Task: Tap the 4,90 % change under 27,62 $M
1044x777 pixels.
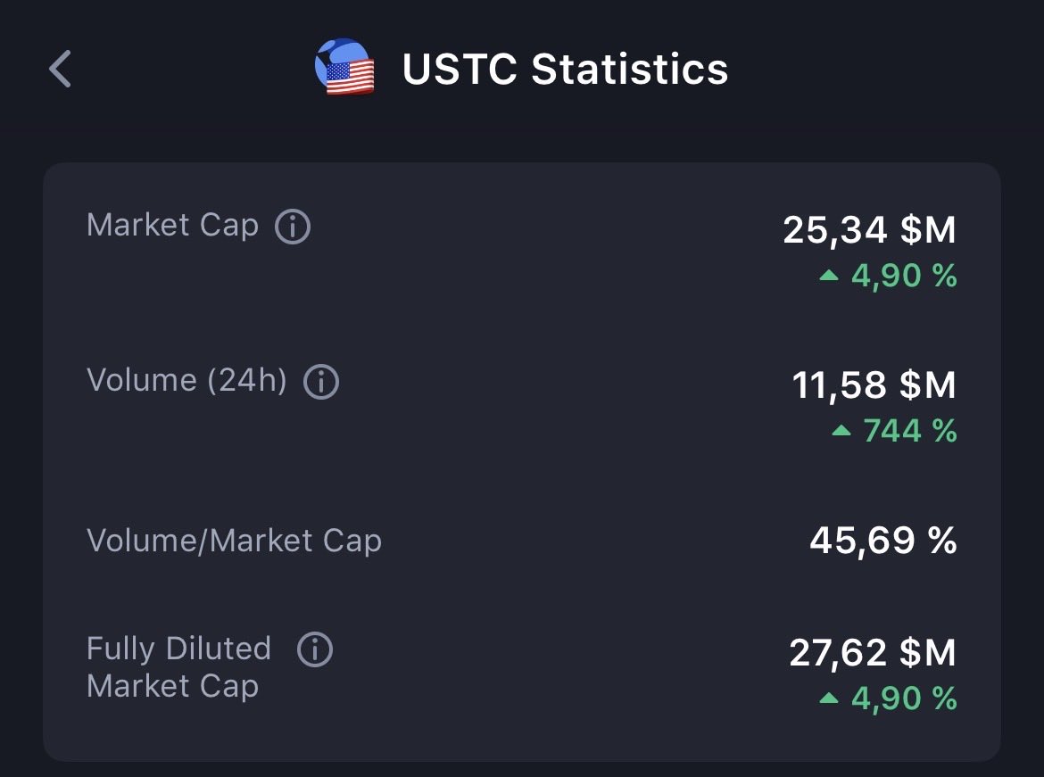Action: tap(903, 698)
